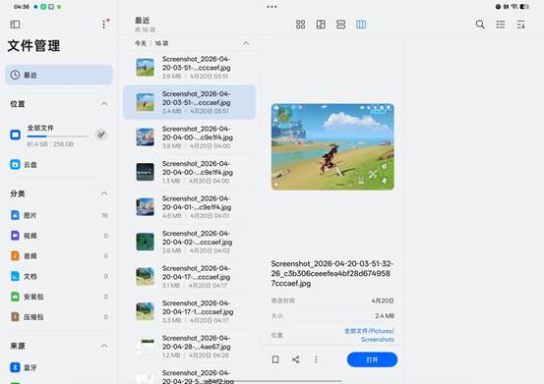
Task: Tap the battery status icon
Action: pos(524,7)
